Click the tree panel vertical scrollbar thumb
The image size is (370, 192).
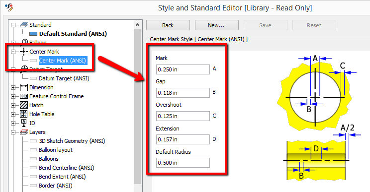coord(138,106)
